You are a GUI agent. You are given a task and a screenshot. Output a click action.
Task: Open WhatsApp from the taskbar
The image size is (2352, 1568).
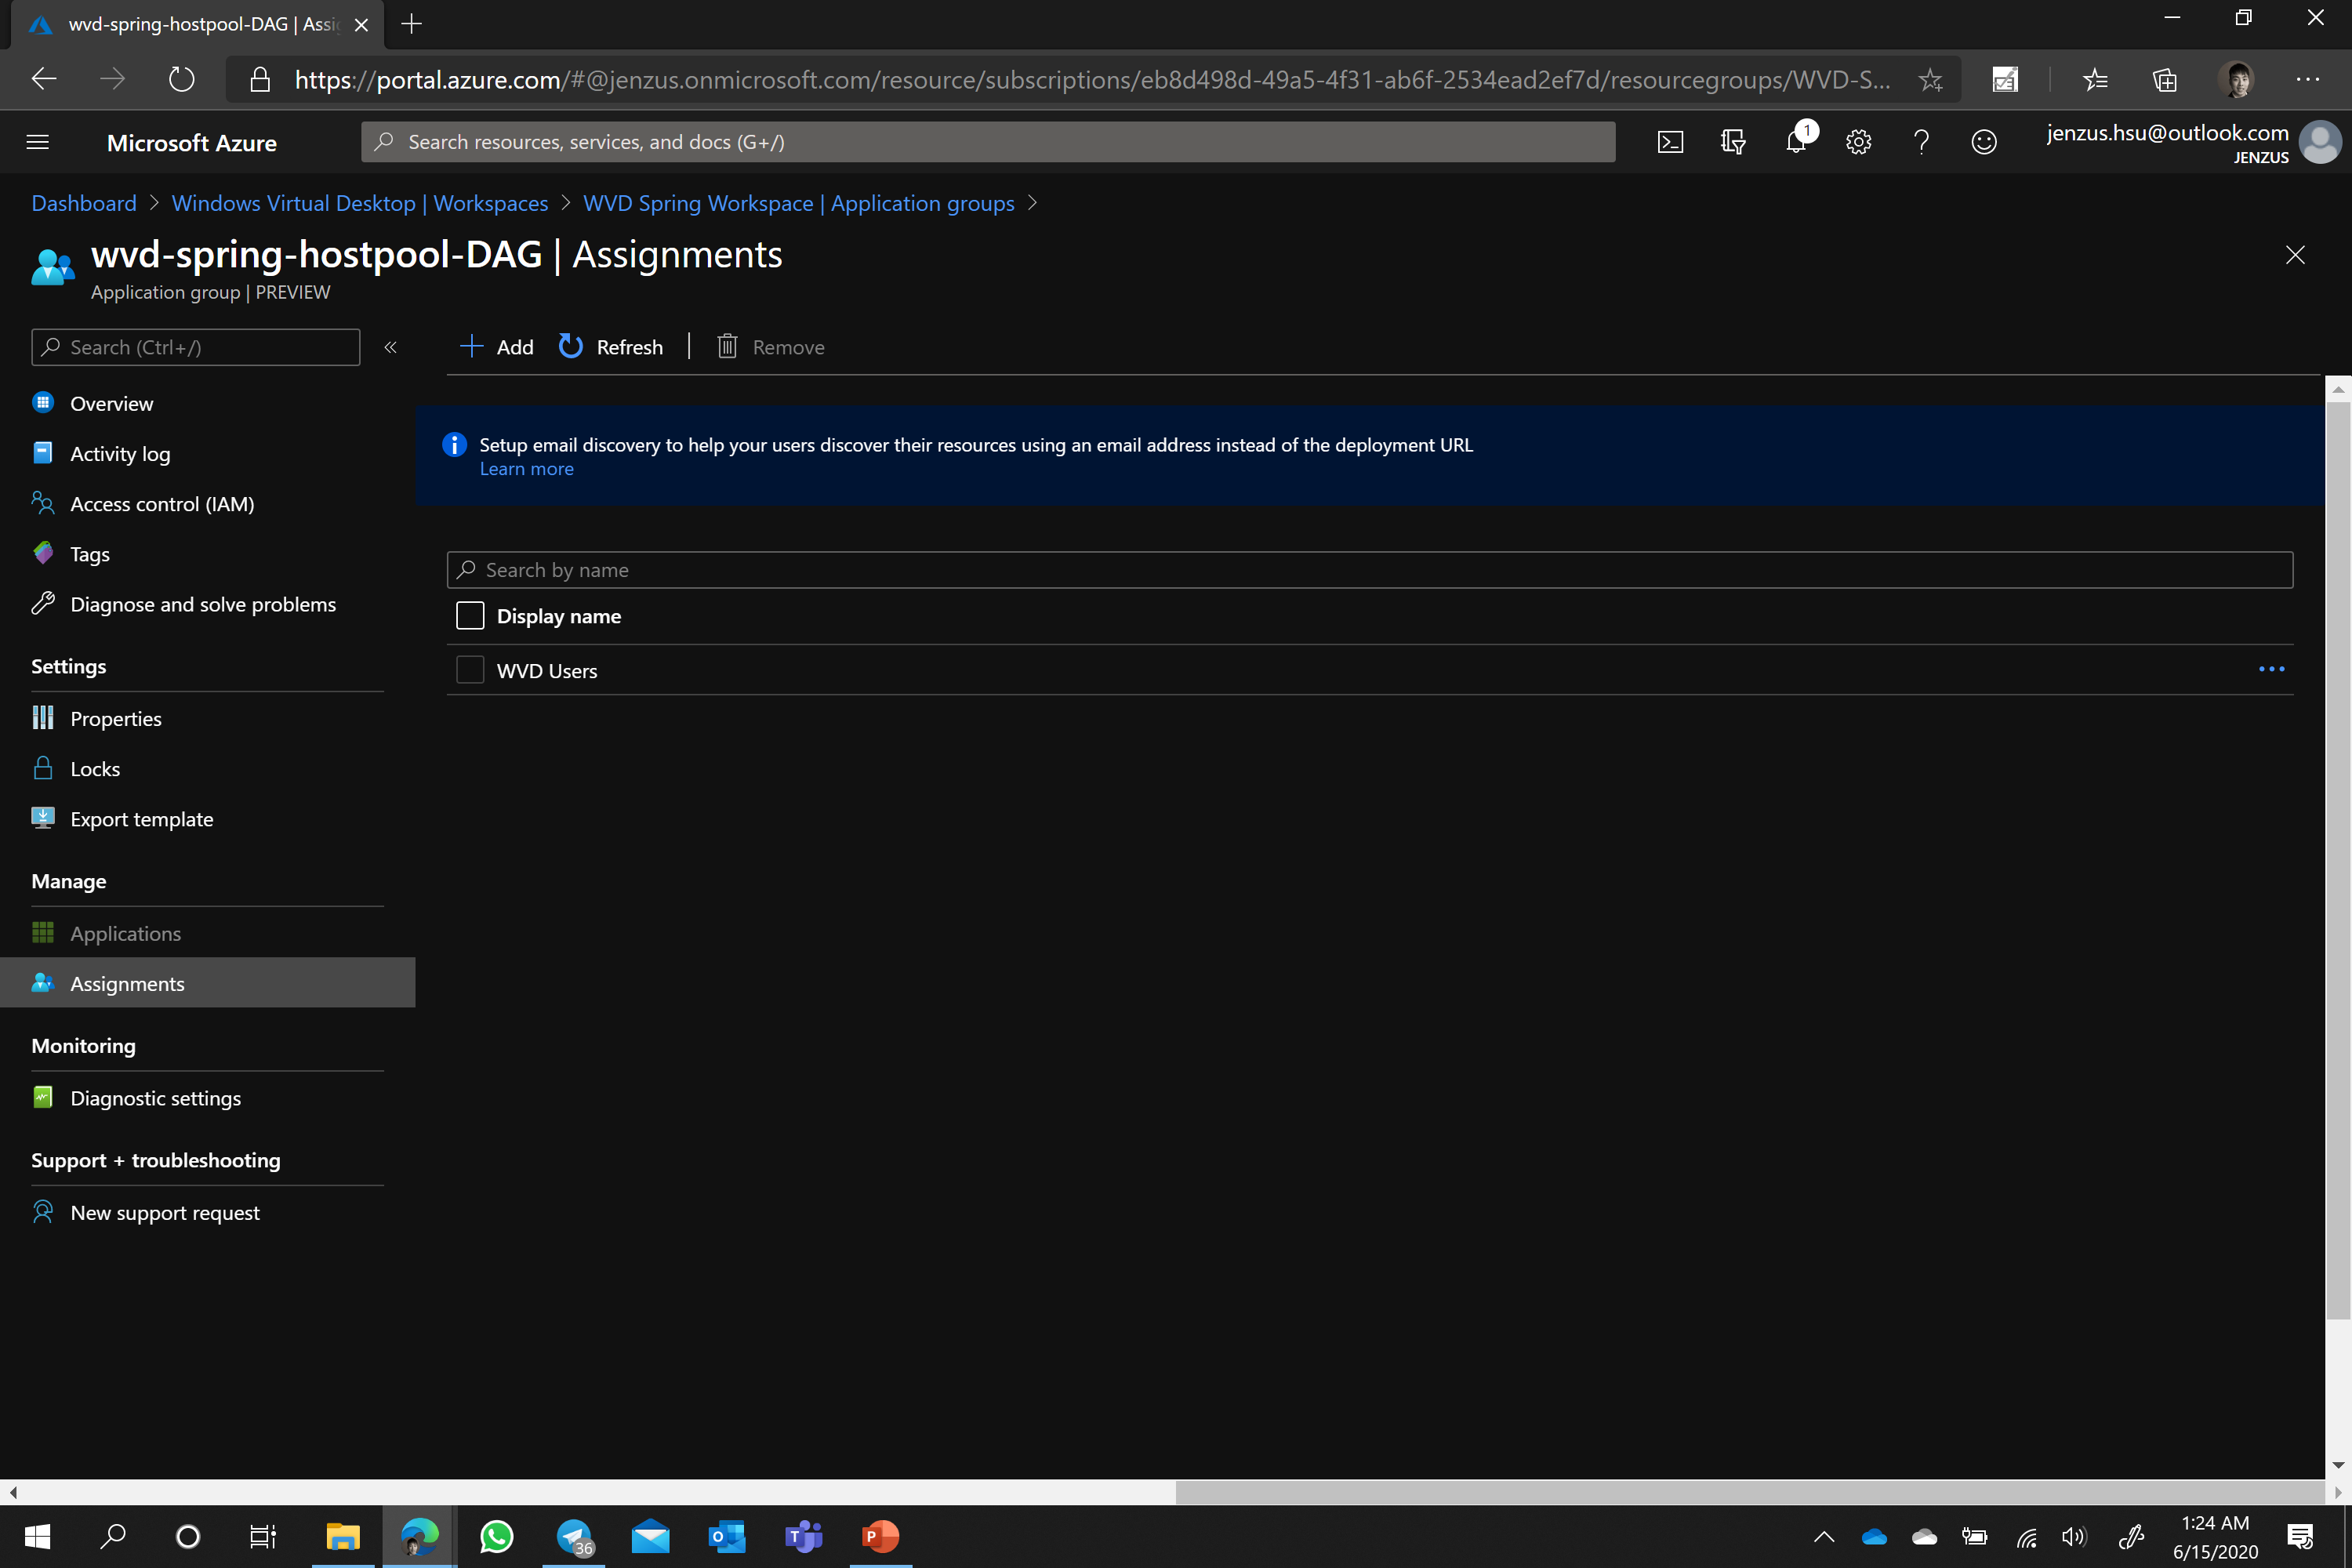click(497, 1536)
